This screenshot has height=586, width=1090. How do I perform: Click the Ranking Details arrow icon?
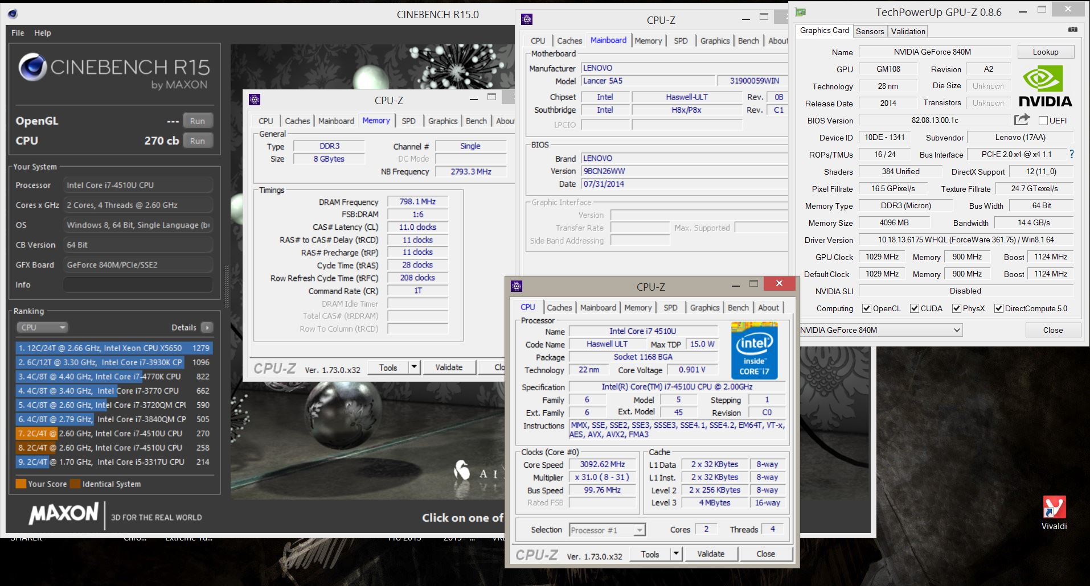click(x=207, y=327)
